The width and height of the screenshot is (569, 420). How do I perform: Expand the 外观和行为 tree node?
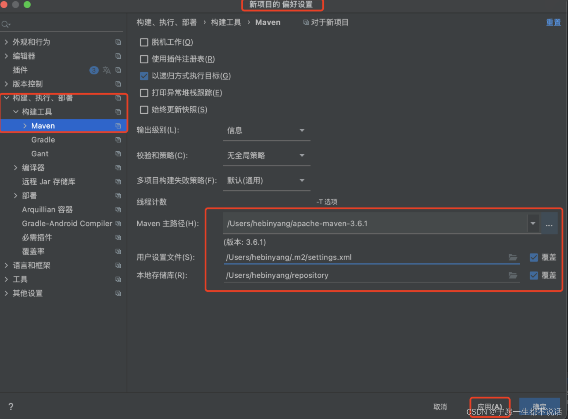click(x=6, y=42)
